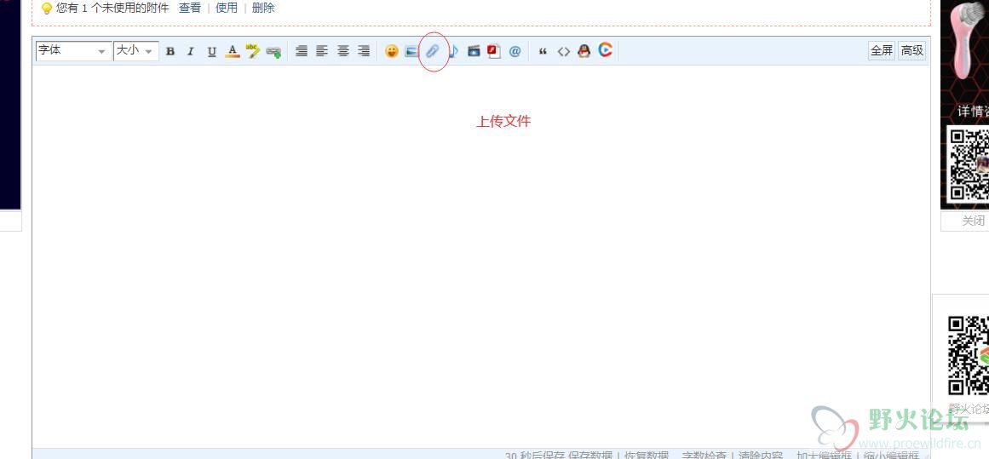Click the 字数检查 word count link
Viewport: 989px width, 459px height.
click(x=704, y=456)
